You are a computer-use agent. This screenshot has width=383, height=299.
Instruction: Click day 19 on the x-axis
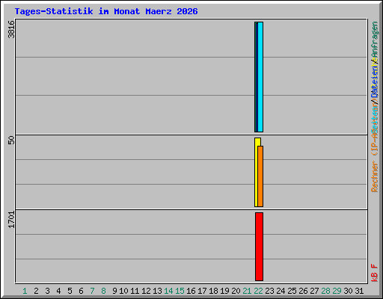pos(224,291)
